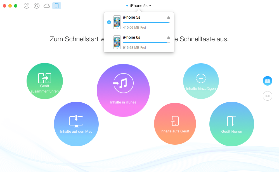Maximize window with green button

coord(16,6)
